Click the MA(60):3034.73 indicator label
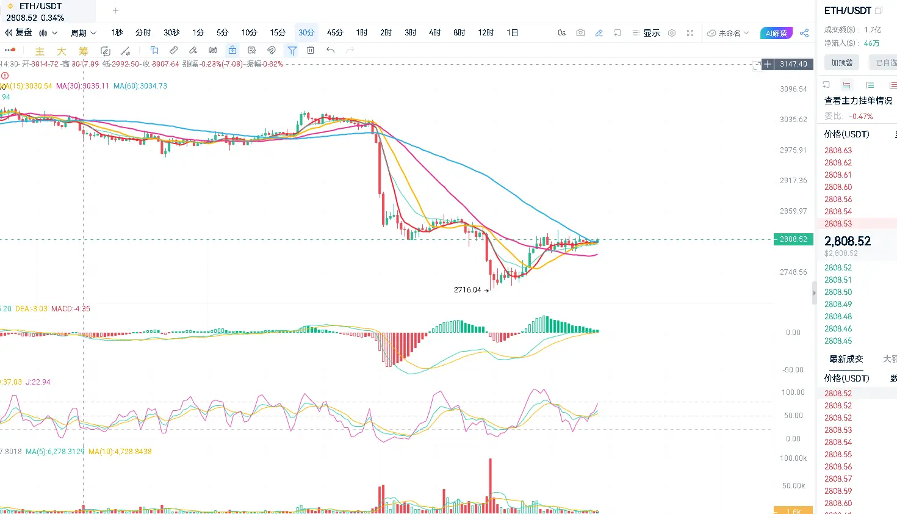This screenshot has height=514, width=897. 140,86
